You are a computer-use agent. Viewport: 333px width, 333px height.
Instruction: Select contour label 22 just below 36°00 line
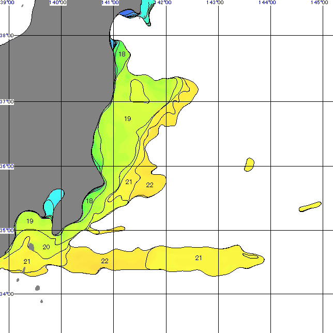click(150, 185)
